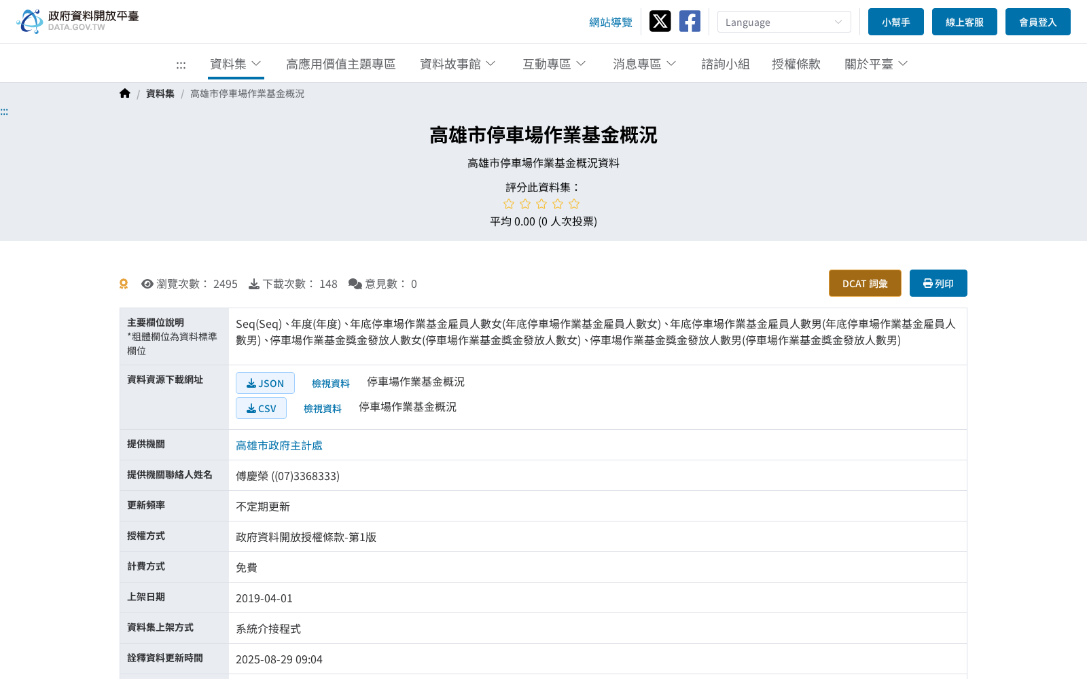This screenshot has width=1087, height=679.
Task: Click the 免費 value
Action: tap(247, 568)
